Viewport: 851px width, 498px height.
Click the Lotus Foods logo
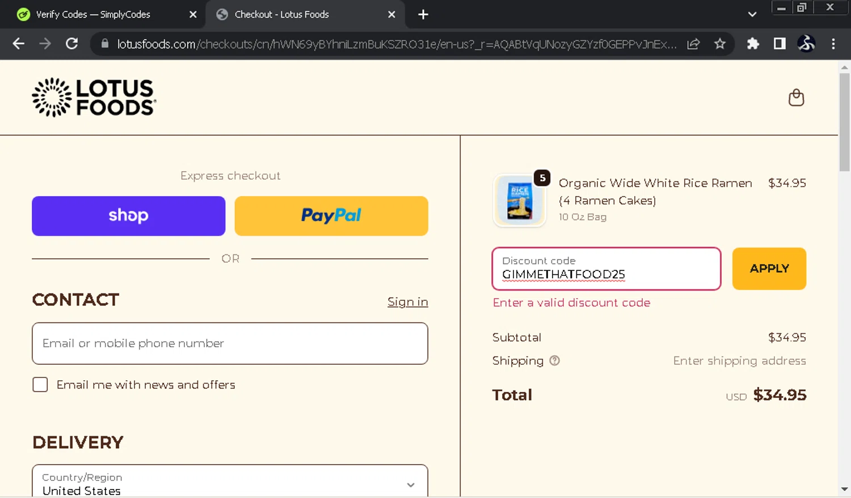(94, 97)
